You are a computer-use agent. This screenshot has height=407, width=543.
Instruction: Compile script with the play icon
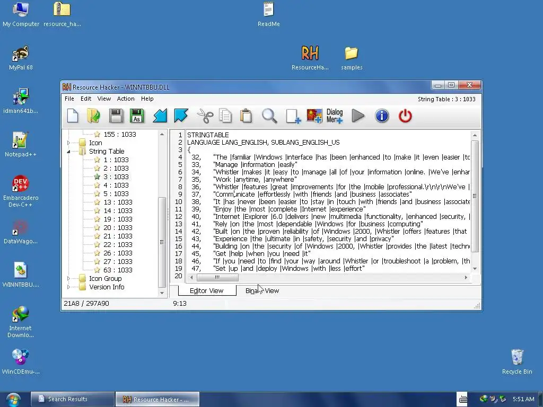click(x=358, y=116)
